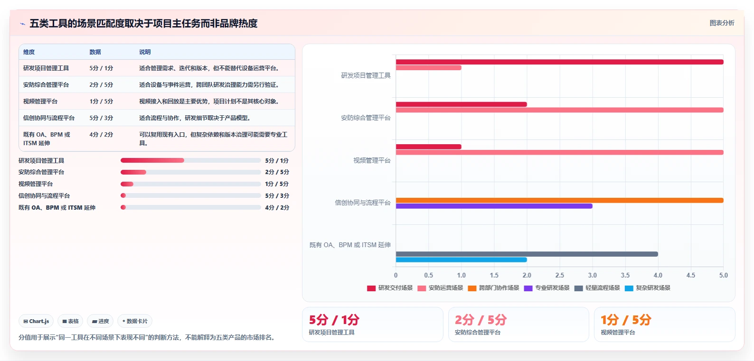754x361 pixels.
Task: Click the red 研发项目管理工具 chart bar
Action: (559, 62)
